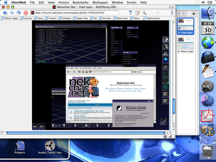The height and width of the screenshot is (162, 216).
Task: Open the Apple-Mac bookmark folder
Action: point(80,18)
